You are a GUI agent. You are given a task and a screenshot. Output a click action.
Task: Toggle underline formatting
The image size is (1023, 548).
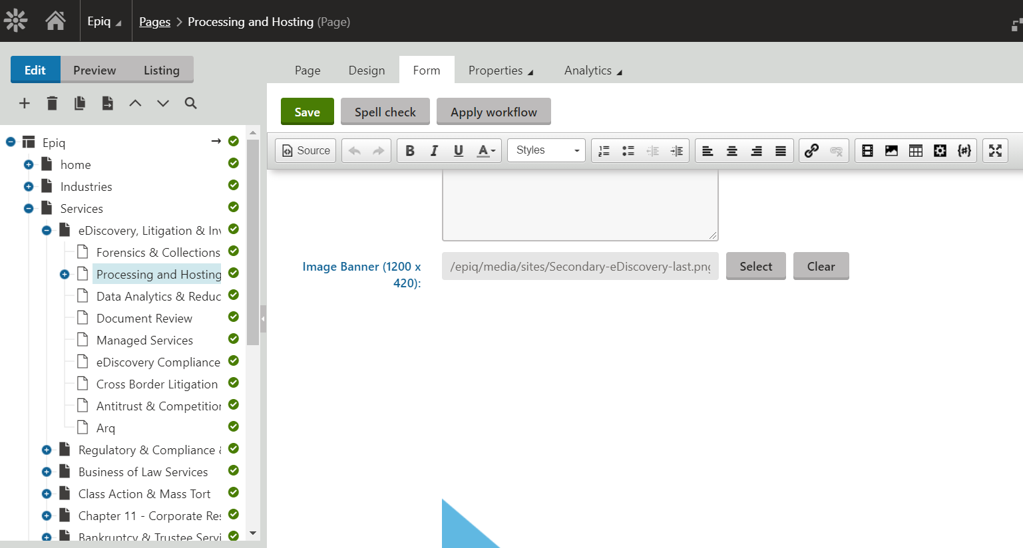click(459, 151)
